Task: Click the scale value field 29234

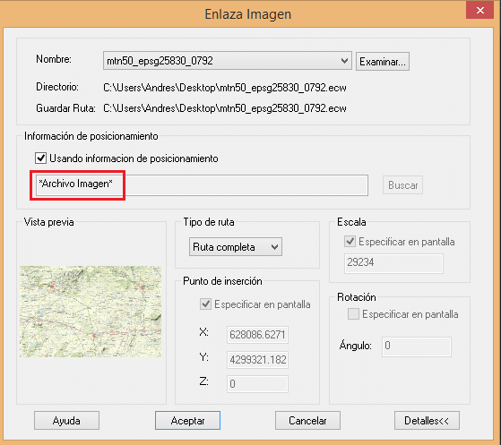Action: (x=393, y=263)
